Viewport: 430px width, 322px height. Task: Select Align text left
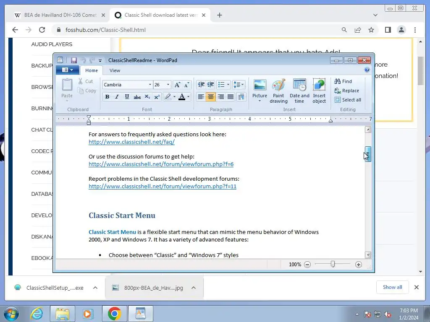(201, 97)
